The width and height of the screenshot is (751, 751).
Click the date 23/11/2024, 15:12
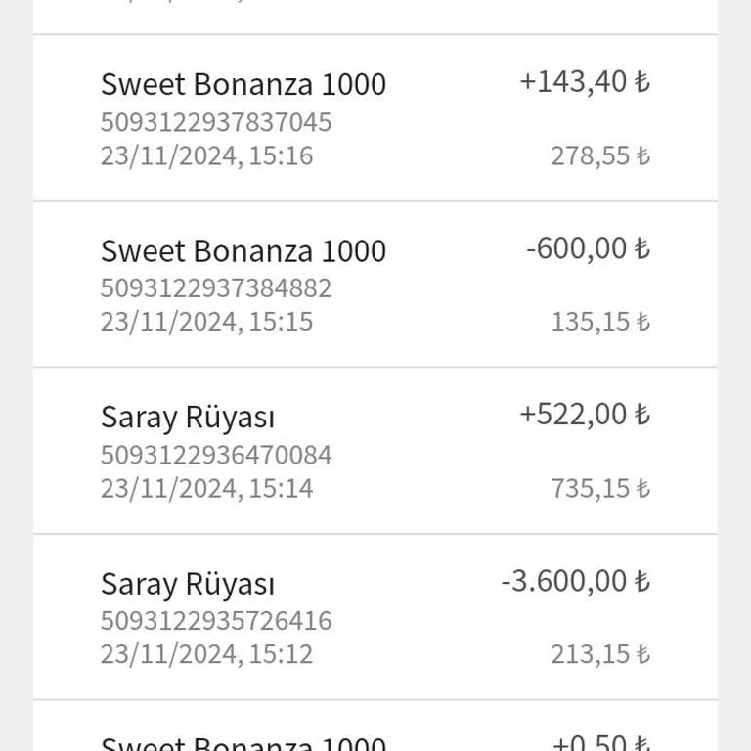click(206, 654)
